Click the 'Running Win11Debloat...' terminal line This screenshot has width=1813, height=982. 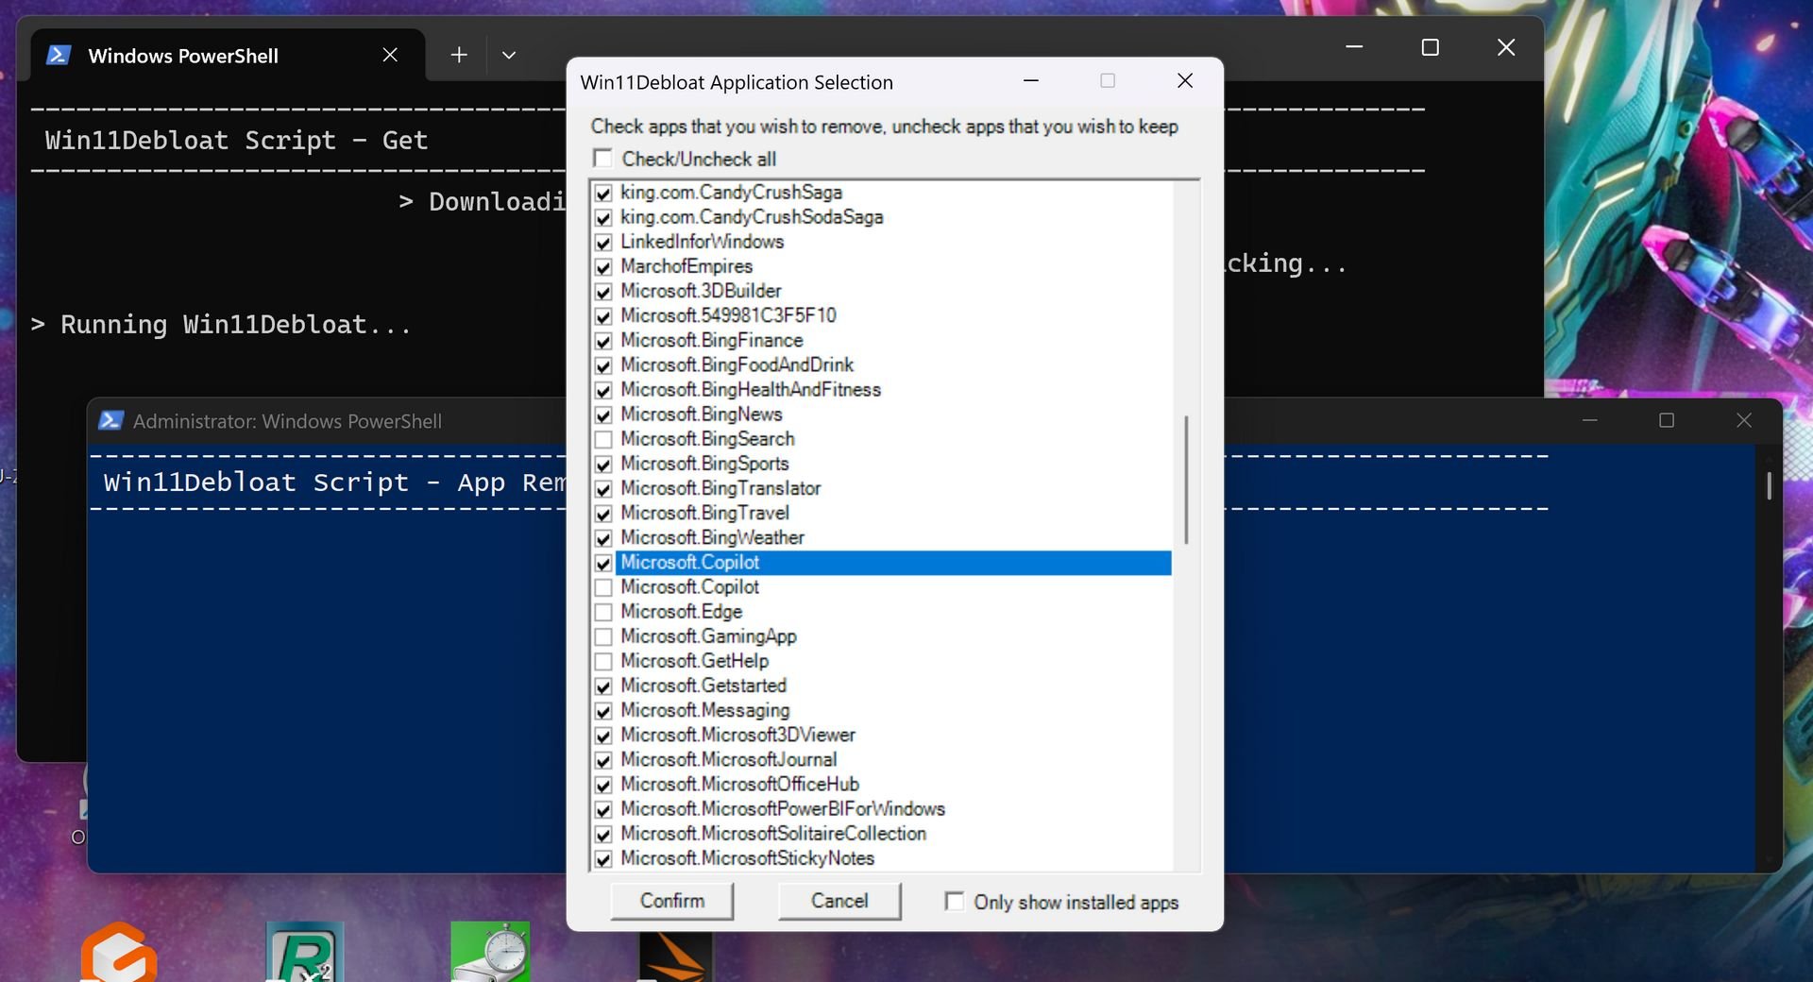[x=222, y=325]
